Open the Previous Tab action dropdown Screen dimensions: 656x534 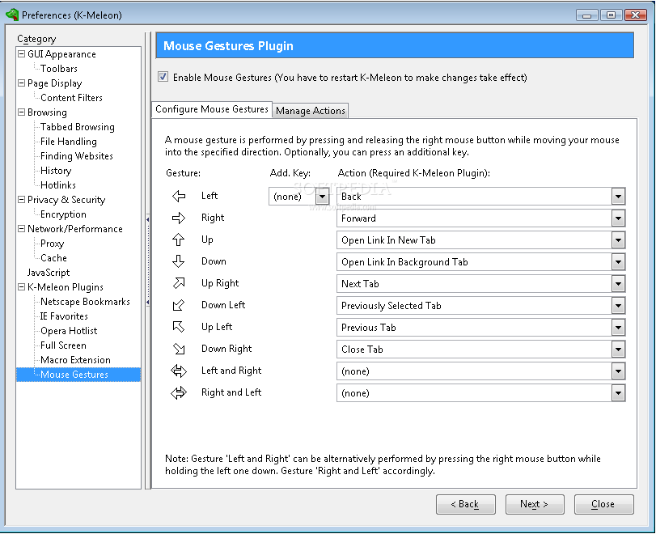[618, 327]
